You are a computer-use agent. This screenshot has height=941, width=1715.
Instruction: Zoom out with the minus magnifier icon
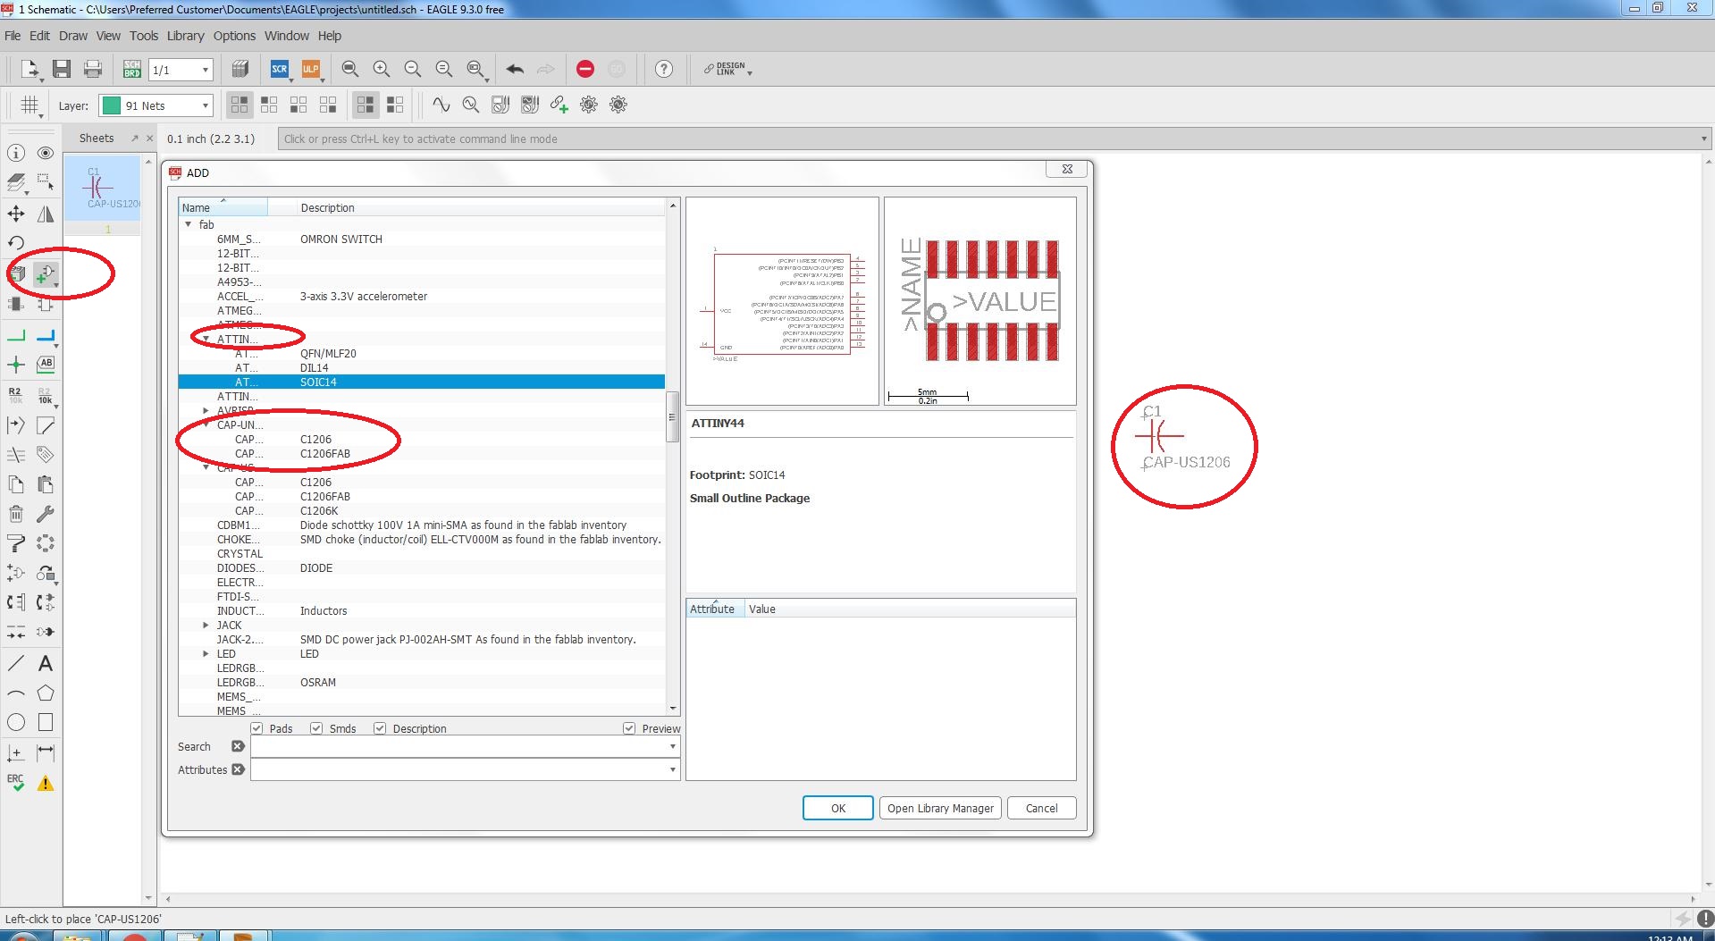point(413,69)
